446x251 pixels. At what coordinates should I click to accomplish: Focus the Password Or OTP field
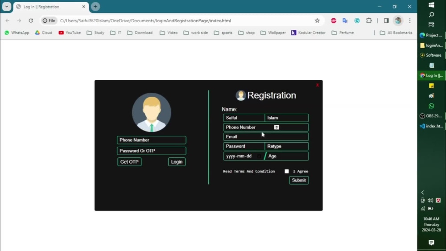pos(151,151)
